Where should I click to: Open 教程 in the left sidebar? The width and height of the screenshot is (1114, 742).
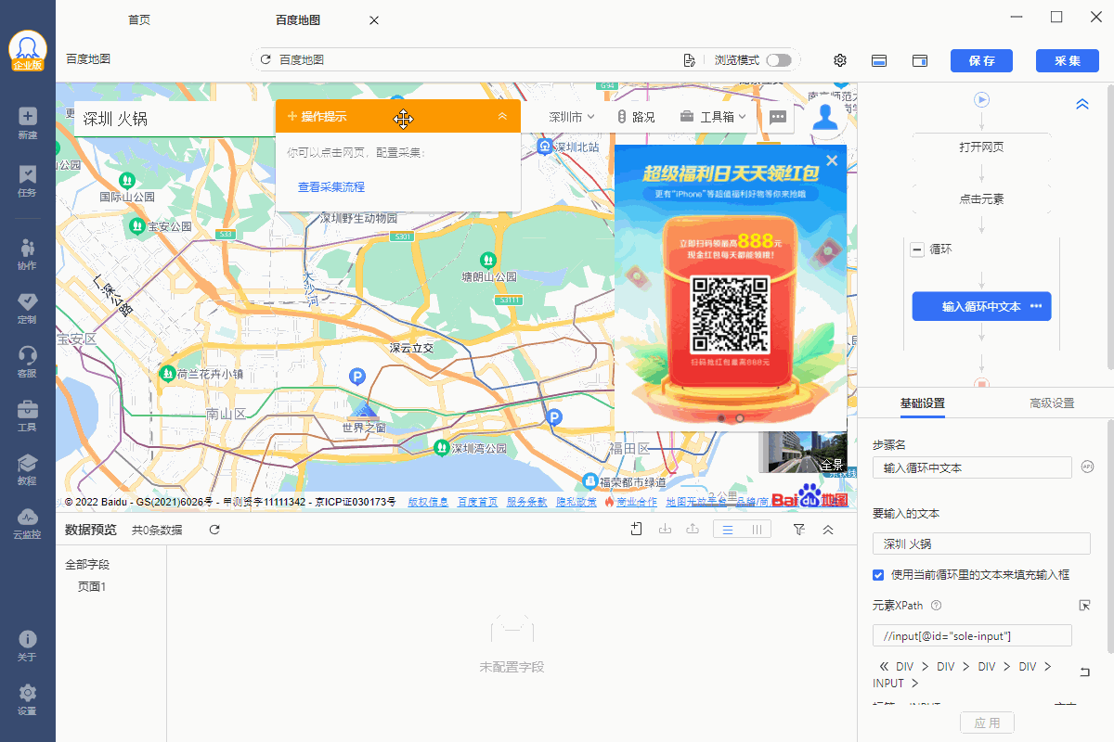coord(28,469)
